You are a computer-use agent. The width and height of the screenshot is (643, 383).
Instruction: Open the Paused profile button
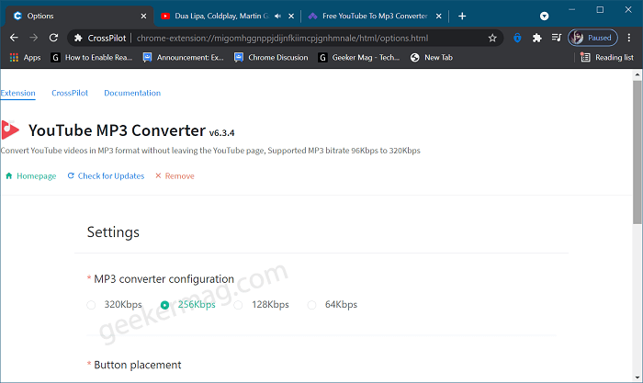[592, 38]
